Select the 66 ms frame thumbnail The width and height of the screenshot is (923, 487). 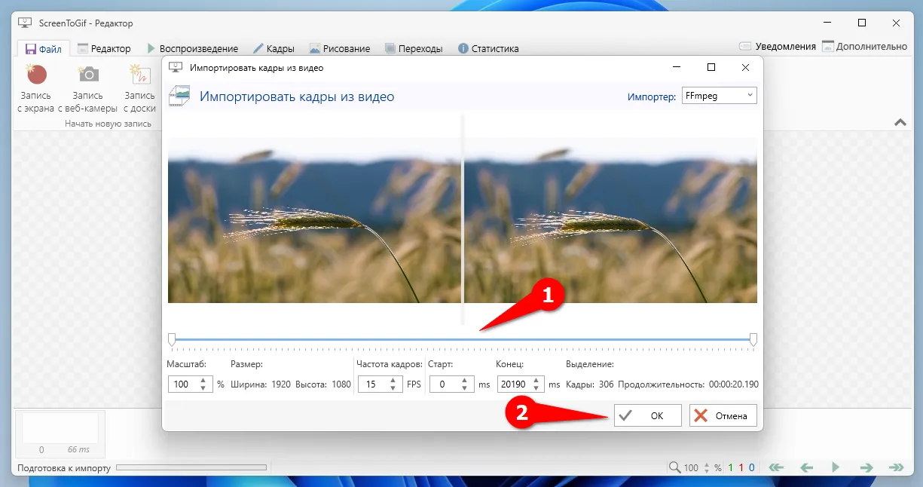59,430
